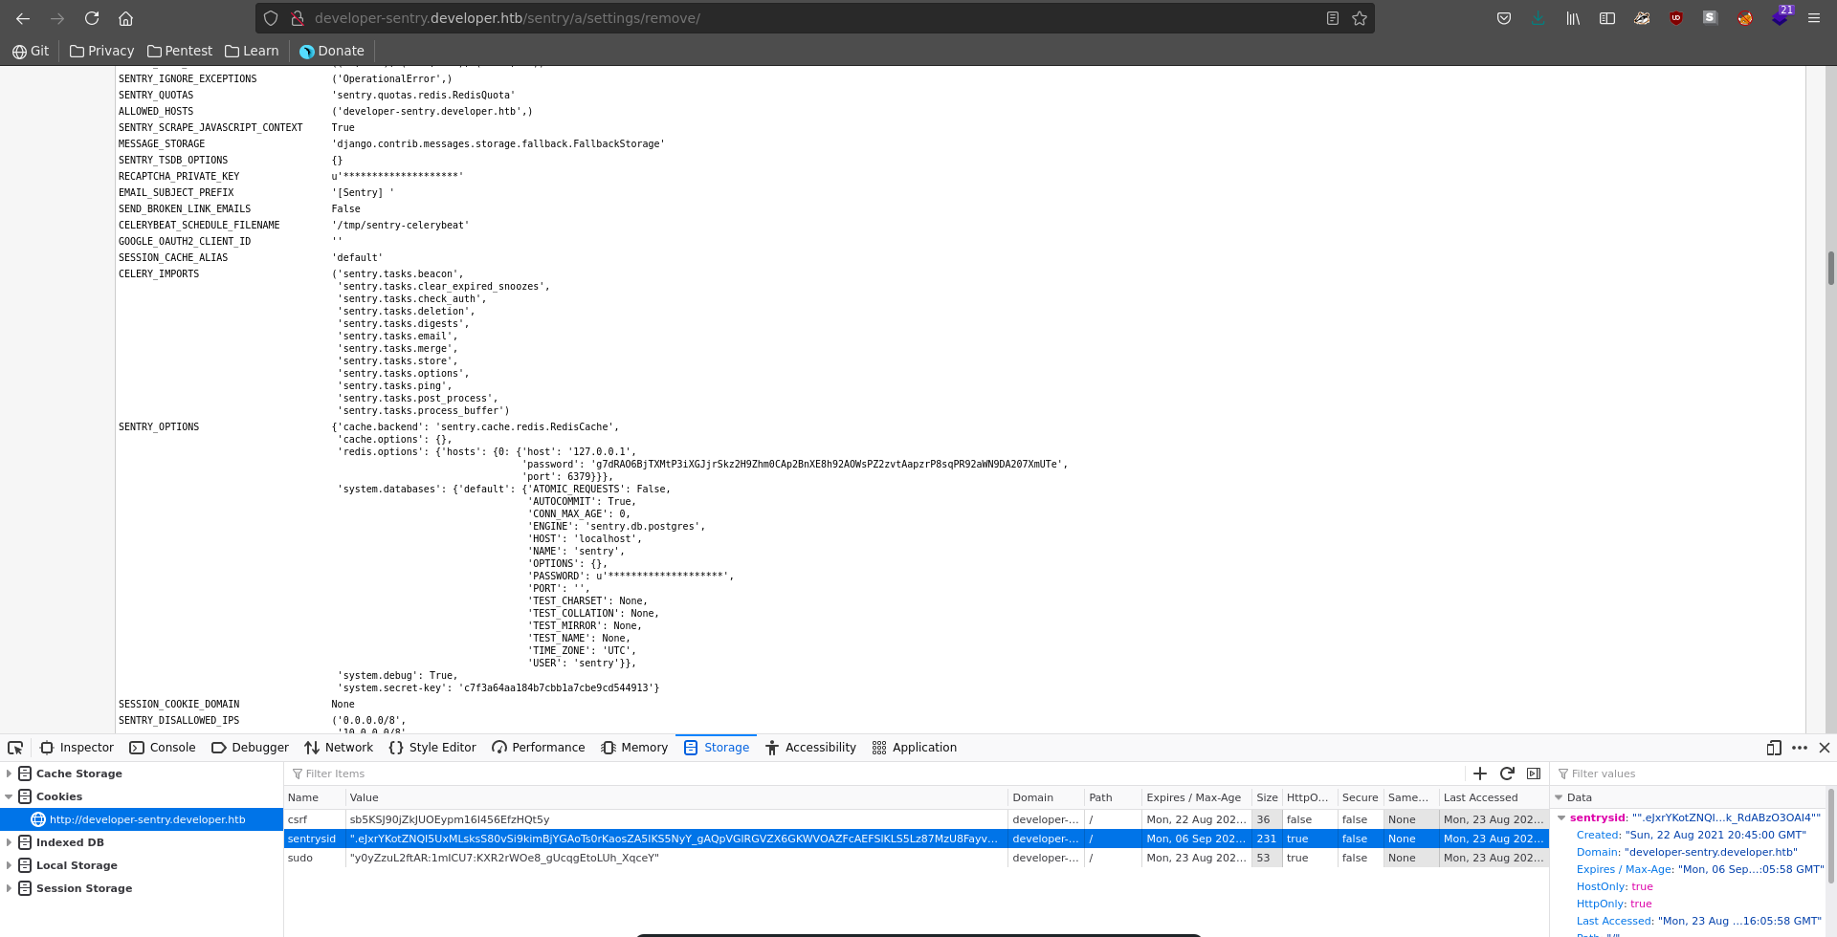1837x937 pixels.
Task: Add a new cookie with plus icon
Action: [1480, 774]
